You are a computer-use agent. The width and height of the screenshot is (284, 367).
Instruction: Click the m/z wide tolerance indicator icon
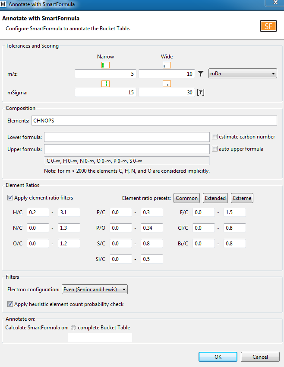[x=167, y=65]
